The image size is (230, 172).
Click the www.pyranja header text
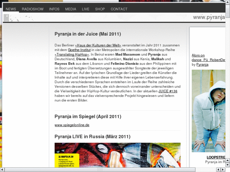[x=209, y=17]
